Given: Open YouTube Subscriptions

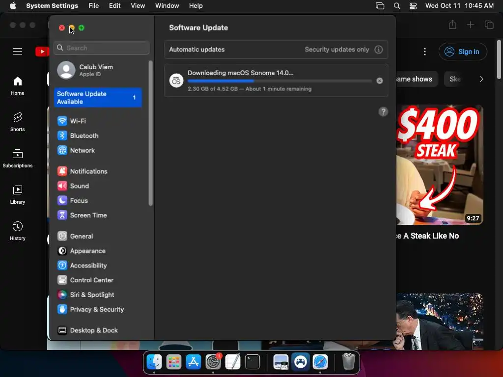Looking at the screenshot, I should point(18,159).
